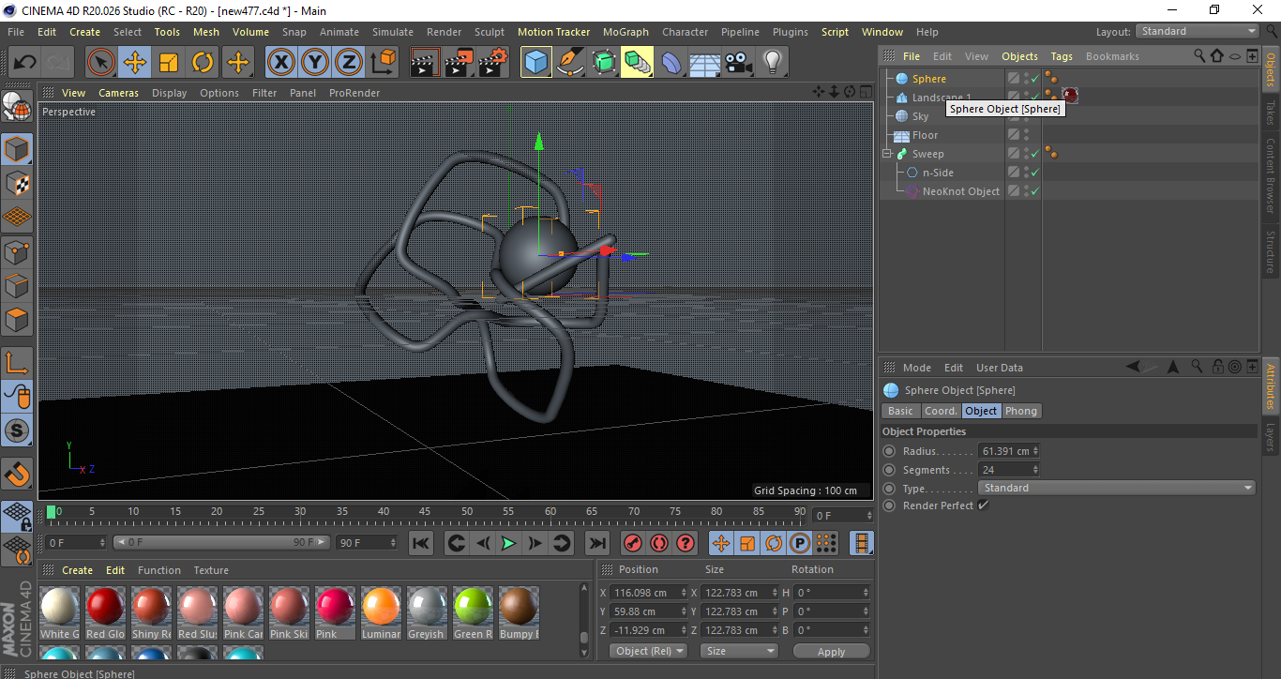This screenshot has width=1281, height=679.
Task: Click timeline frame 45 marker
Action: pos(425,512)
